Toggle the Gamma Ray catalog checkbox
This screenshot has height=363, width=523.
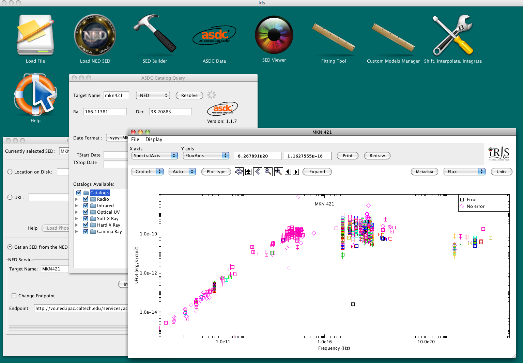pos(86,232)
